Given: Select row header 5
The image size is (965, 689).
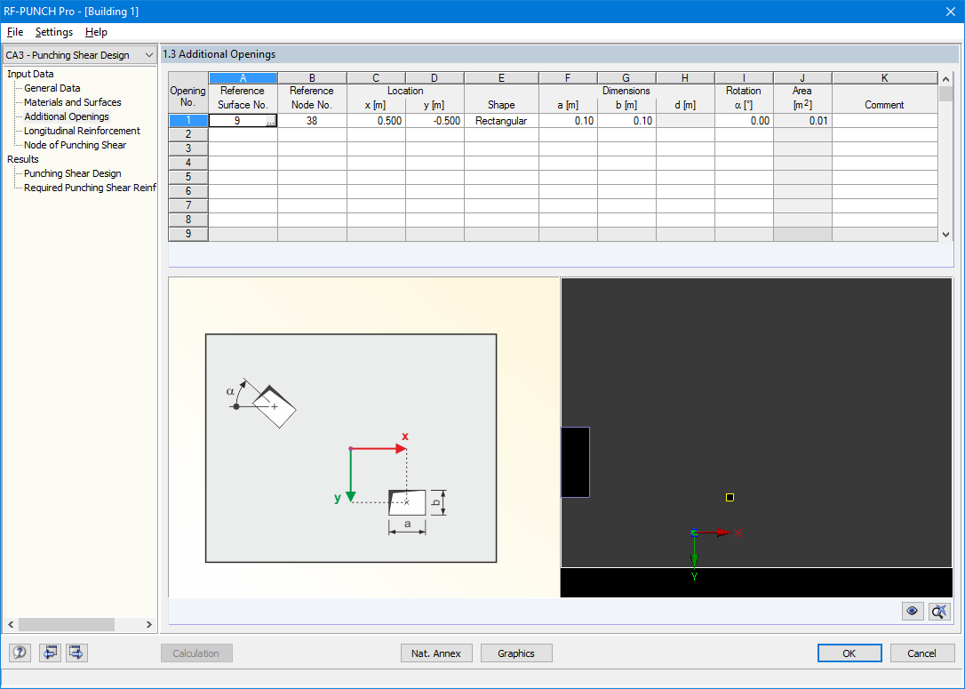Looking at the screenshot, I should [188, 177].
